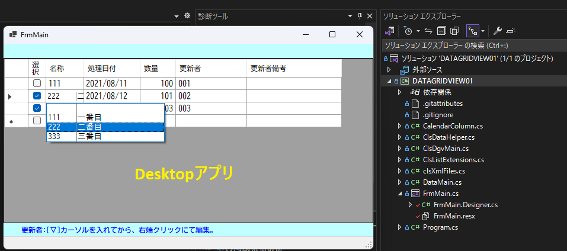The width and height of the screenshot is (567, 251).
Task: Click the 選択 column header
Action: [37, 68]
